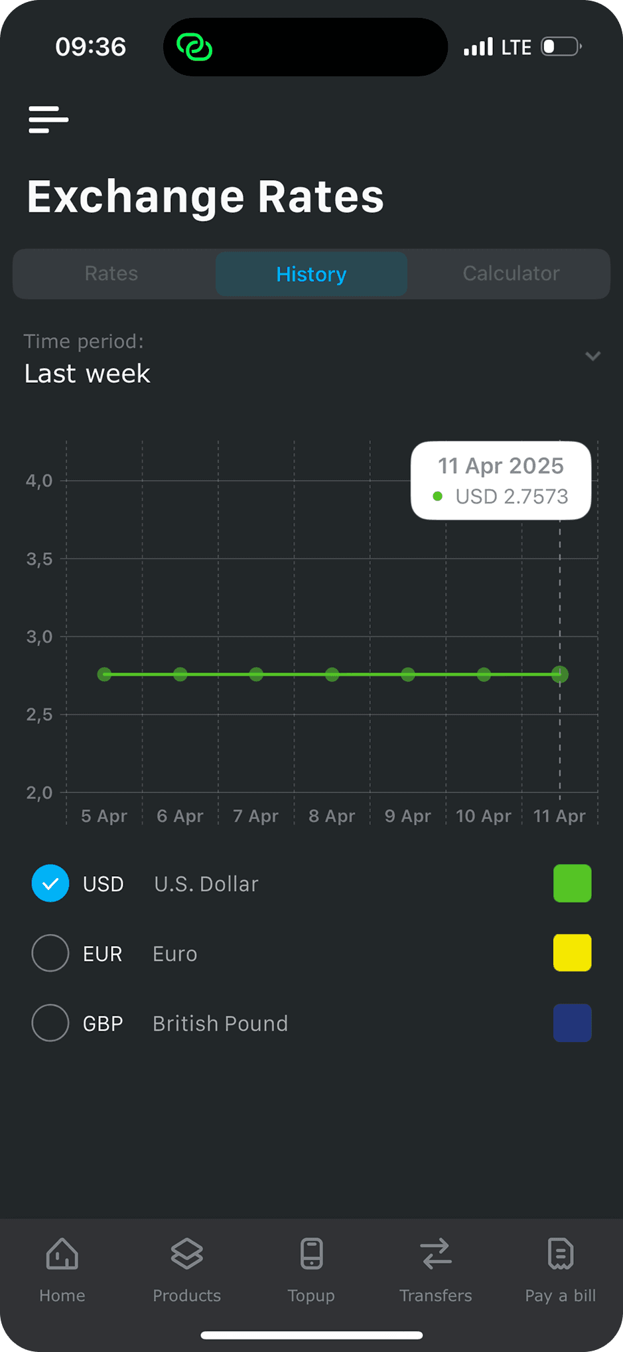623x1352 pixels.
Task: Open Transfers arrows icon
Action: 436,1254
